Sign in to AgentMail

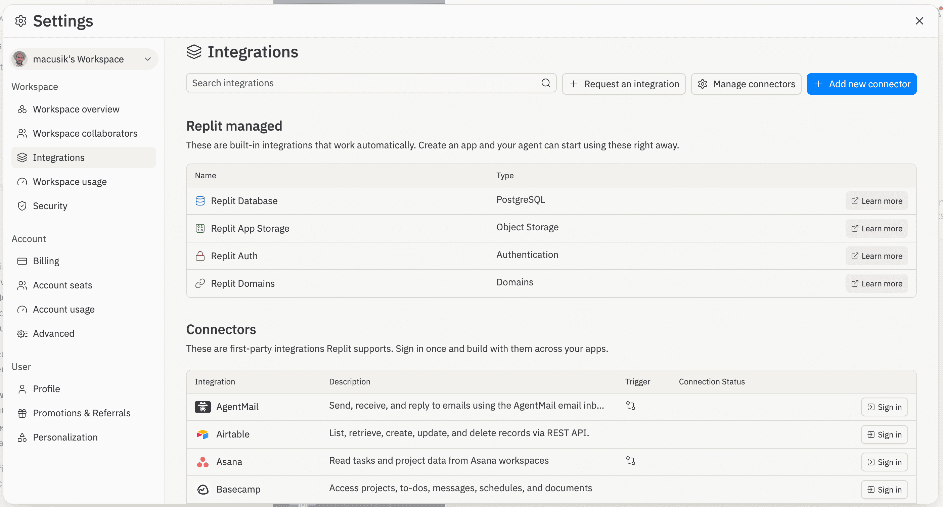(x=884, y=407)
